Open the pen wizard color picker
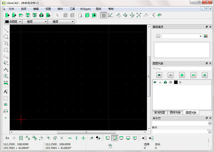 206,36
